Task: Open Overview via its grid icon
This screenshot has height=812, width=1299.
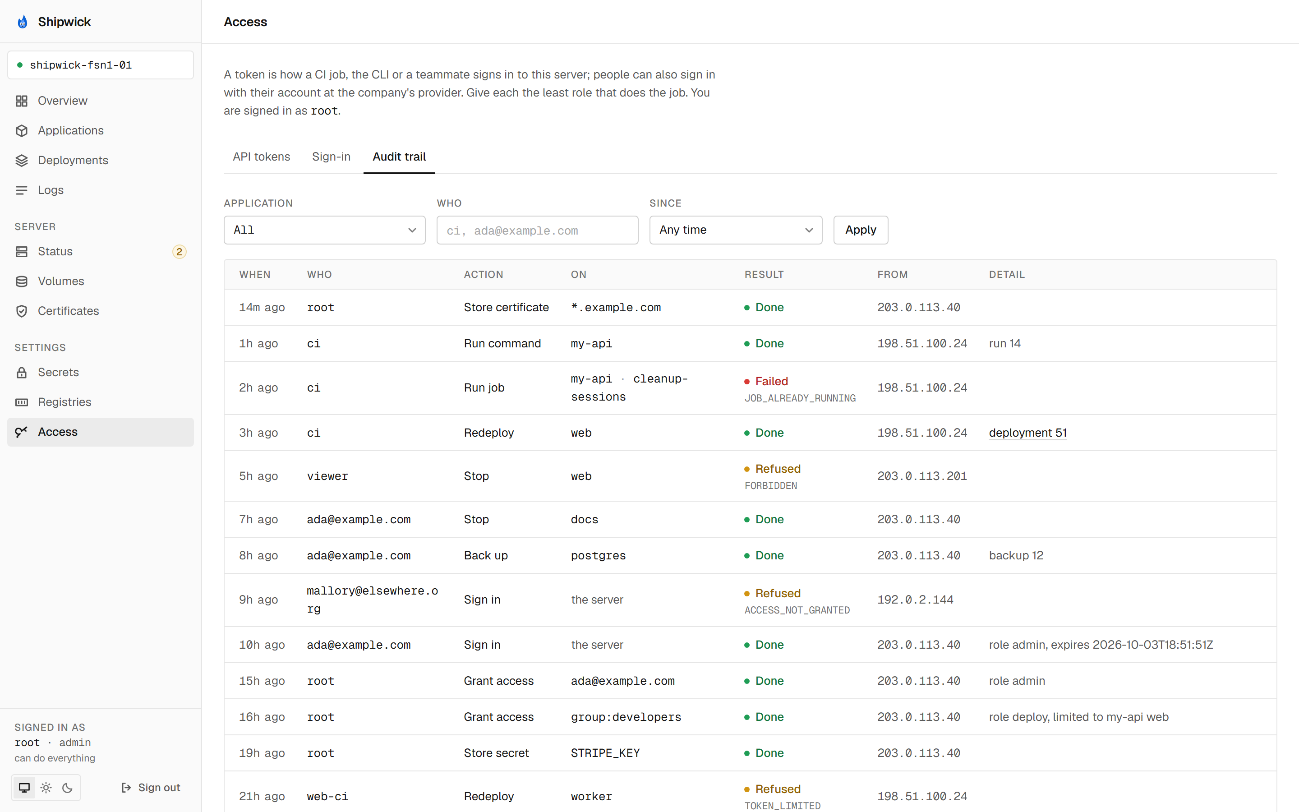Action: (22, 101)
